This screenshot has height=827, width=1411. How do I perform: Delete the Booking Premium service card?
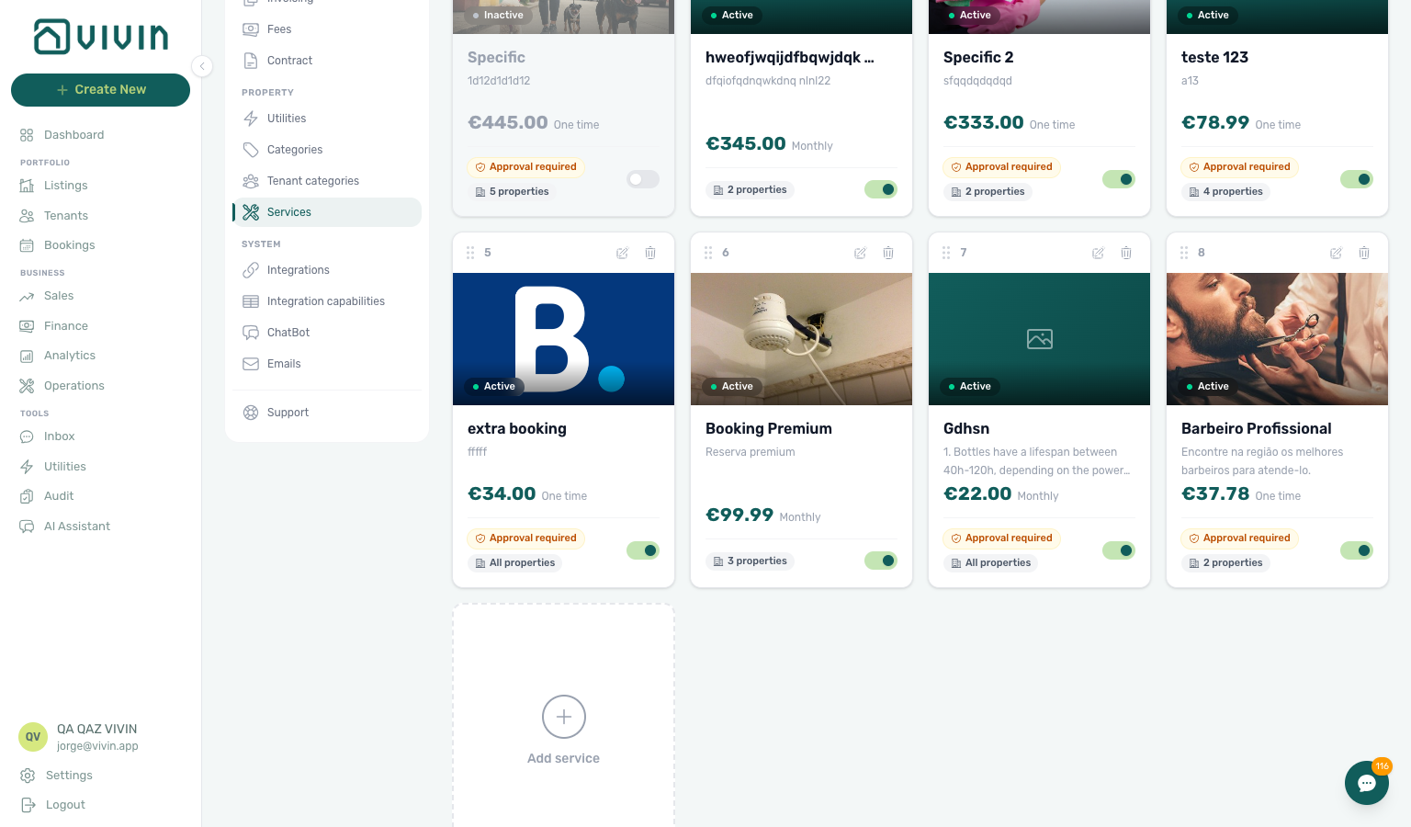888,253
